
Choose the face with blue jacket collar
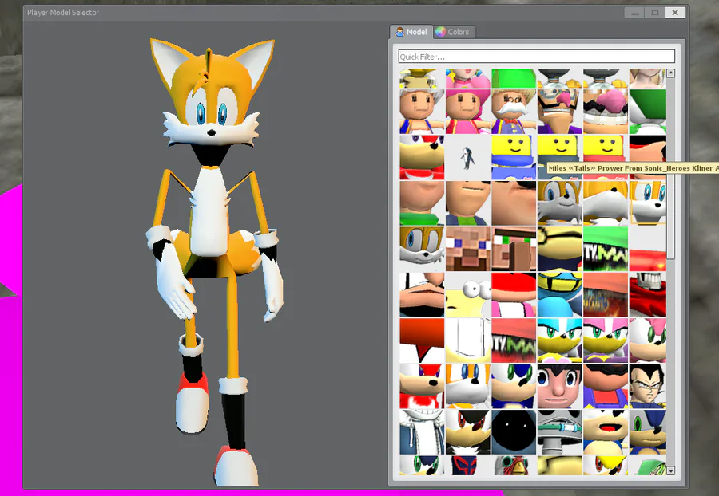point(467,203)
